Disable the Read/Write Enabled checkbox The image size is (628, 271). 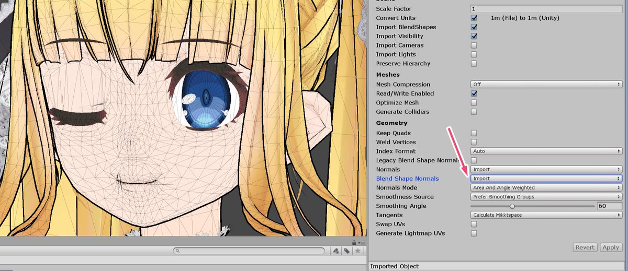click(474, 93)
